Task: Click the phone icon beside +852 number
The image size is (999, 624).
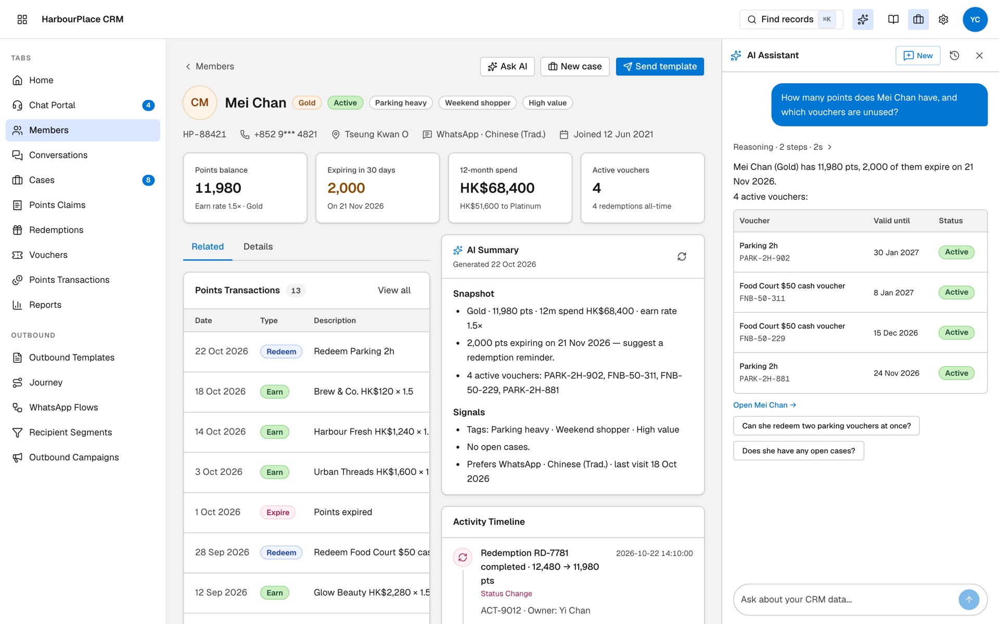Action: (245, 135)
